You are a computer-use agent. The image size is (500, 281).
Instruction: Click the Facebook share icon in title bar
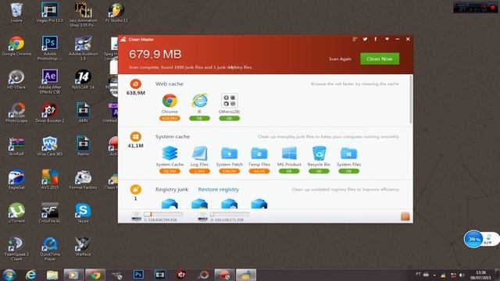point(376,39)
